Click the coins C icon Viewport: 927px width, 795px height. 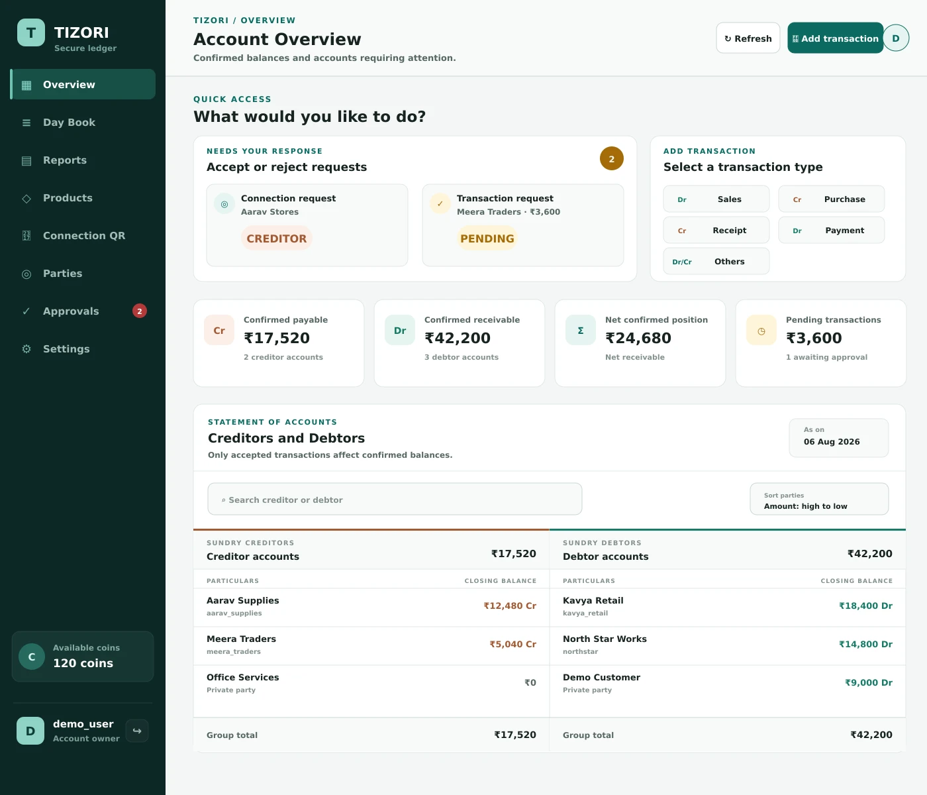point(32,657)
